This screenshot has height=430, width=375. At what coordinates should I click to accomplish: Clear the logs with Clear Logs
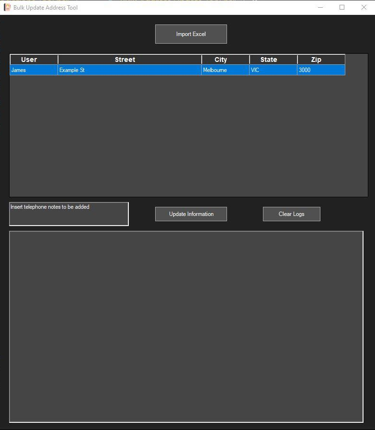click(x=292, y=214)
